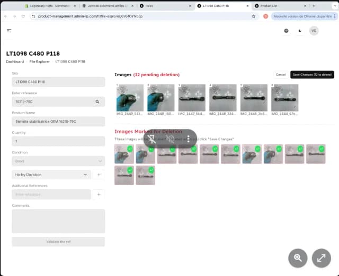Click plus button beside Harley Davidson

pos(99,174)
